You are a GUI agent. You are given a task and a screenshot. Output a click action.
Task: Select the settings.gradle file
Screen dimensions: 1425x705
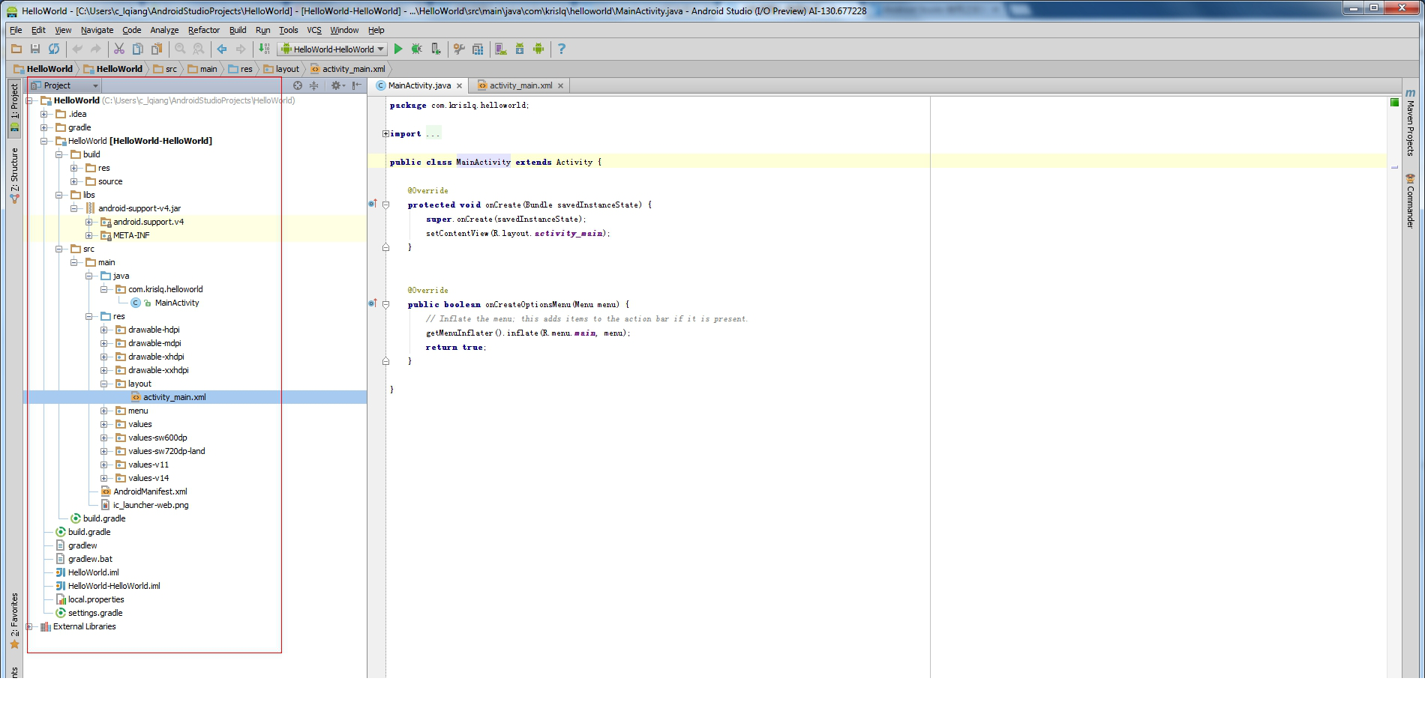(x=95, y=613)
